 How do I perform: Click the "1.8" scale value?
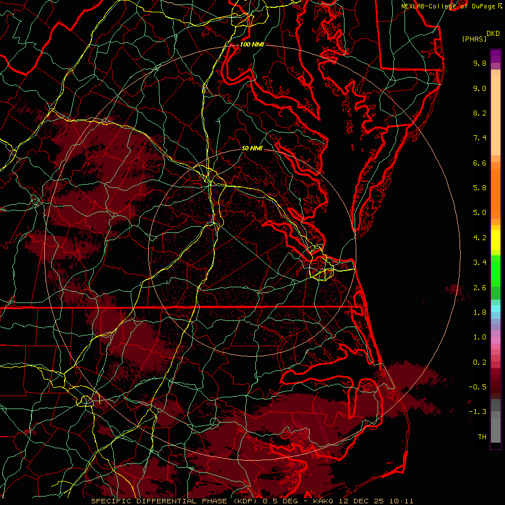(x=480, y=313)
